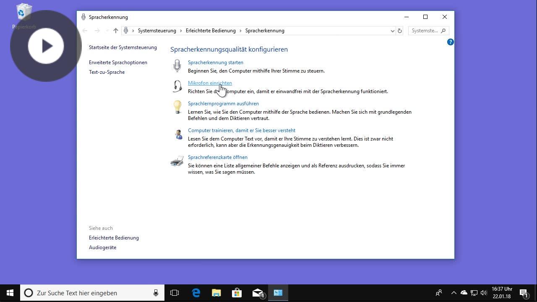Open Sprachreferenzkarte öffnen link
This screenshot has width=537, height=302.
(x=218, y=157)
